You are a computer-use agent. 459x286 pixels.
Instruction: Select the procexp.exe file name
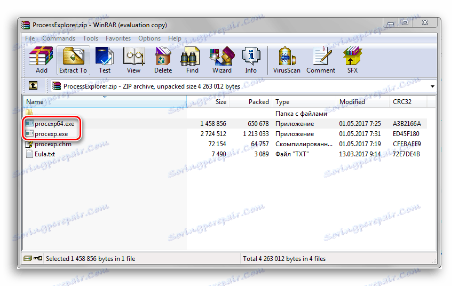click(x=51, y=134)
